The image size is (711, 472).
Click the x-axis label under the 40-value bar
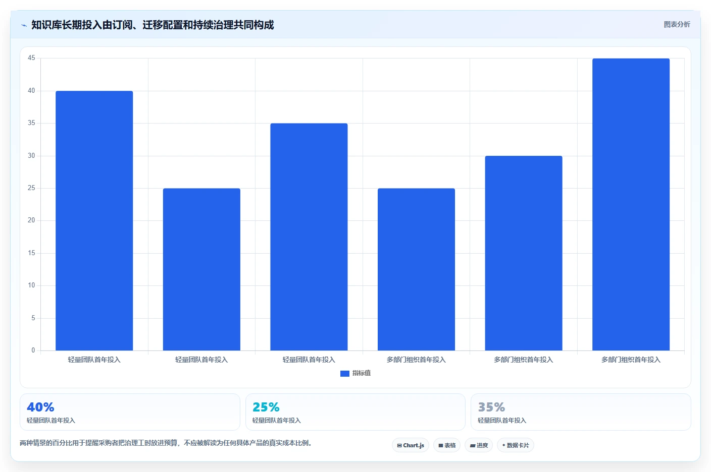(x=94, y=360)
